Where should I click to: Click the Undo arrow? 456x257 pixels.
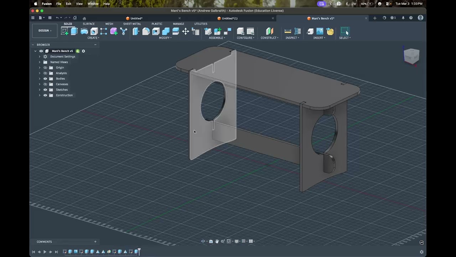click(57, 18)
